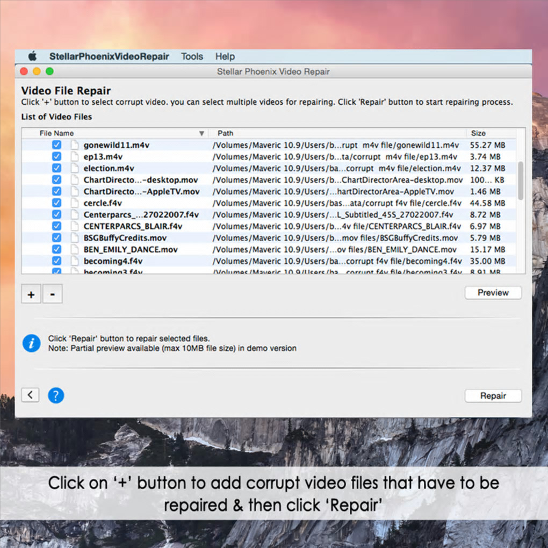Click the becoming4.f4v file icon
548x548 pixels.
(x=75, y=261)
